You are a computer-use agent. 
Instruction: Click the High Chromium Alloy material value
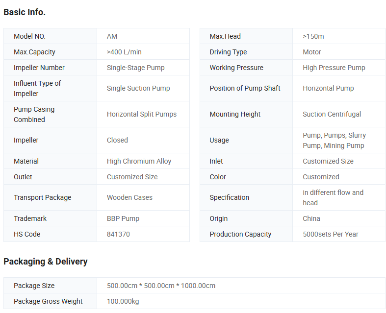point(139,161)
